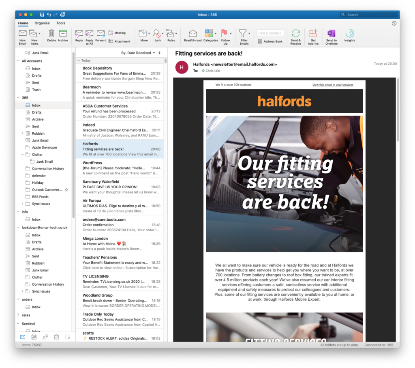Viewport: 415px width, 368px height.
Task: Toggle favorite star on Outlook Customer folder
Action: pos(66,190)
